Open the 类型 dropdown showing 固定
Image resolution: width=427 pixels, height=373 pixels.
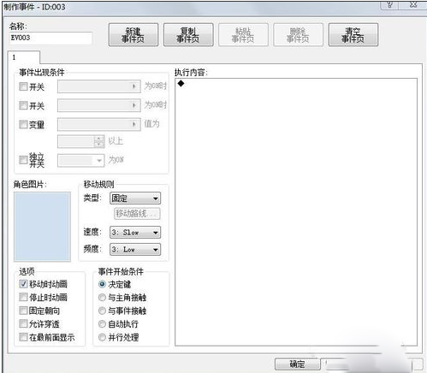135,198
